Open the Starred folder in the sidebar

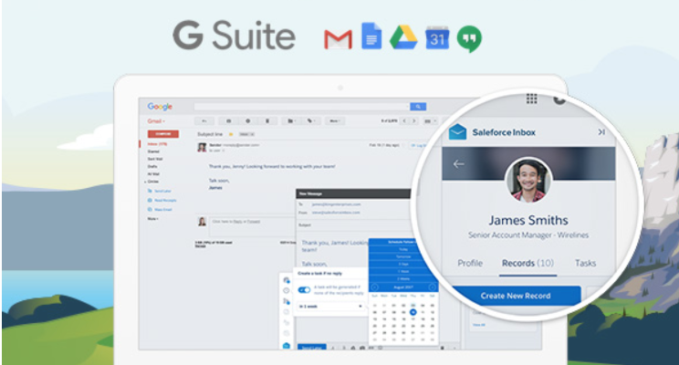coord(153,151)
